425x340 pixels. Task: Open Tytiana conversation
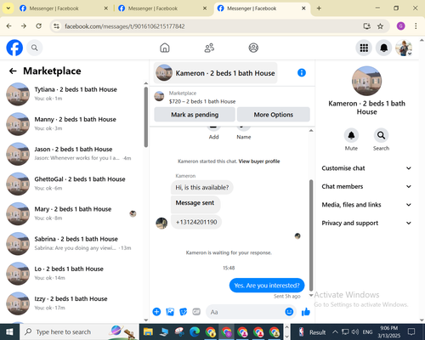click(x=74, y=94)
